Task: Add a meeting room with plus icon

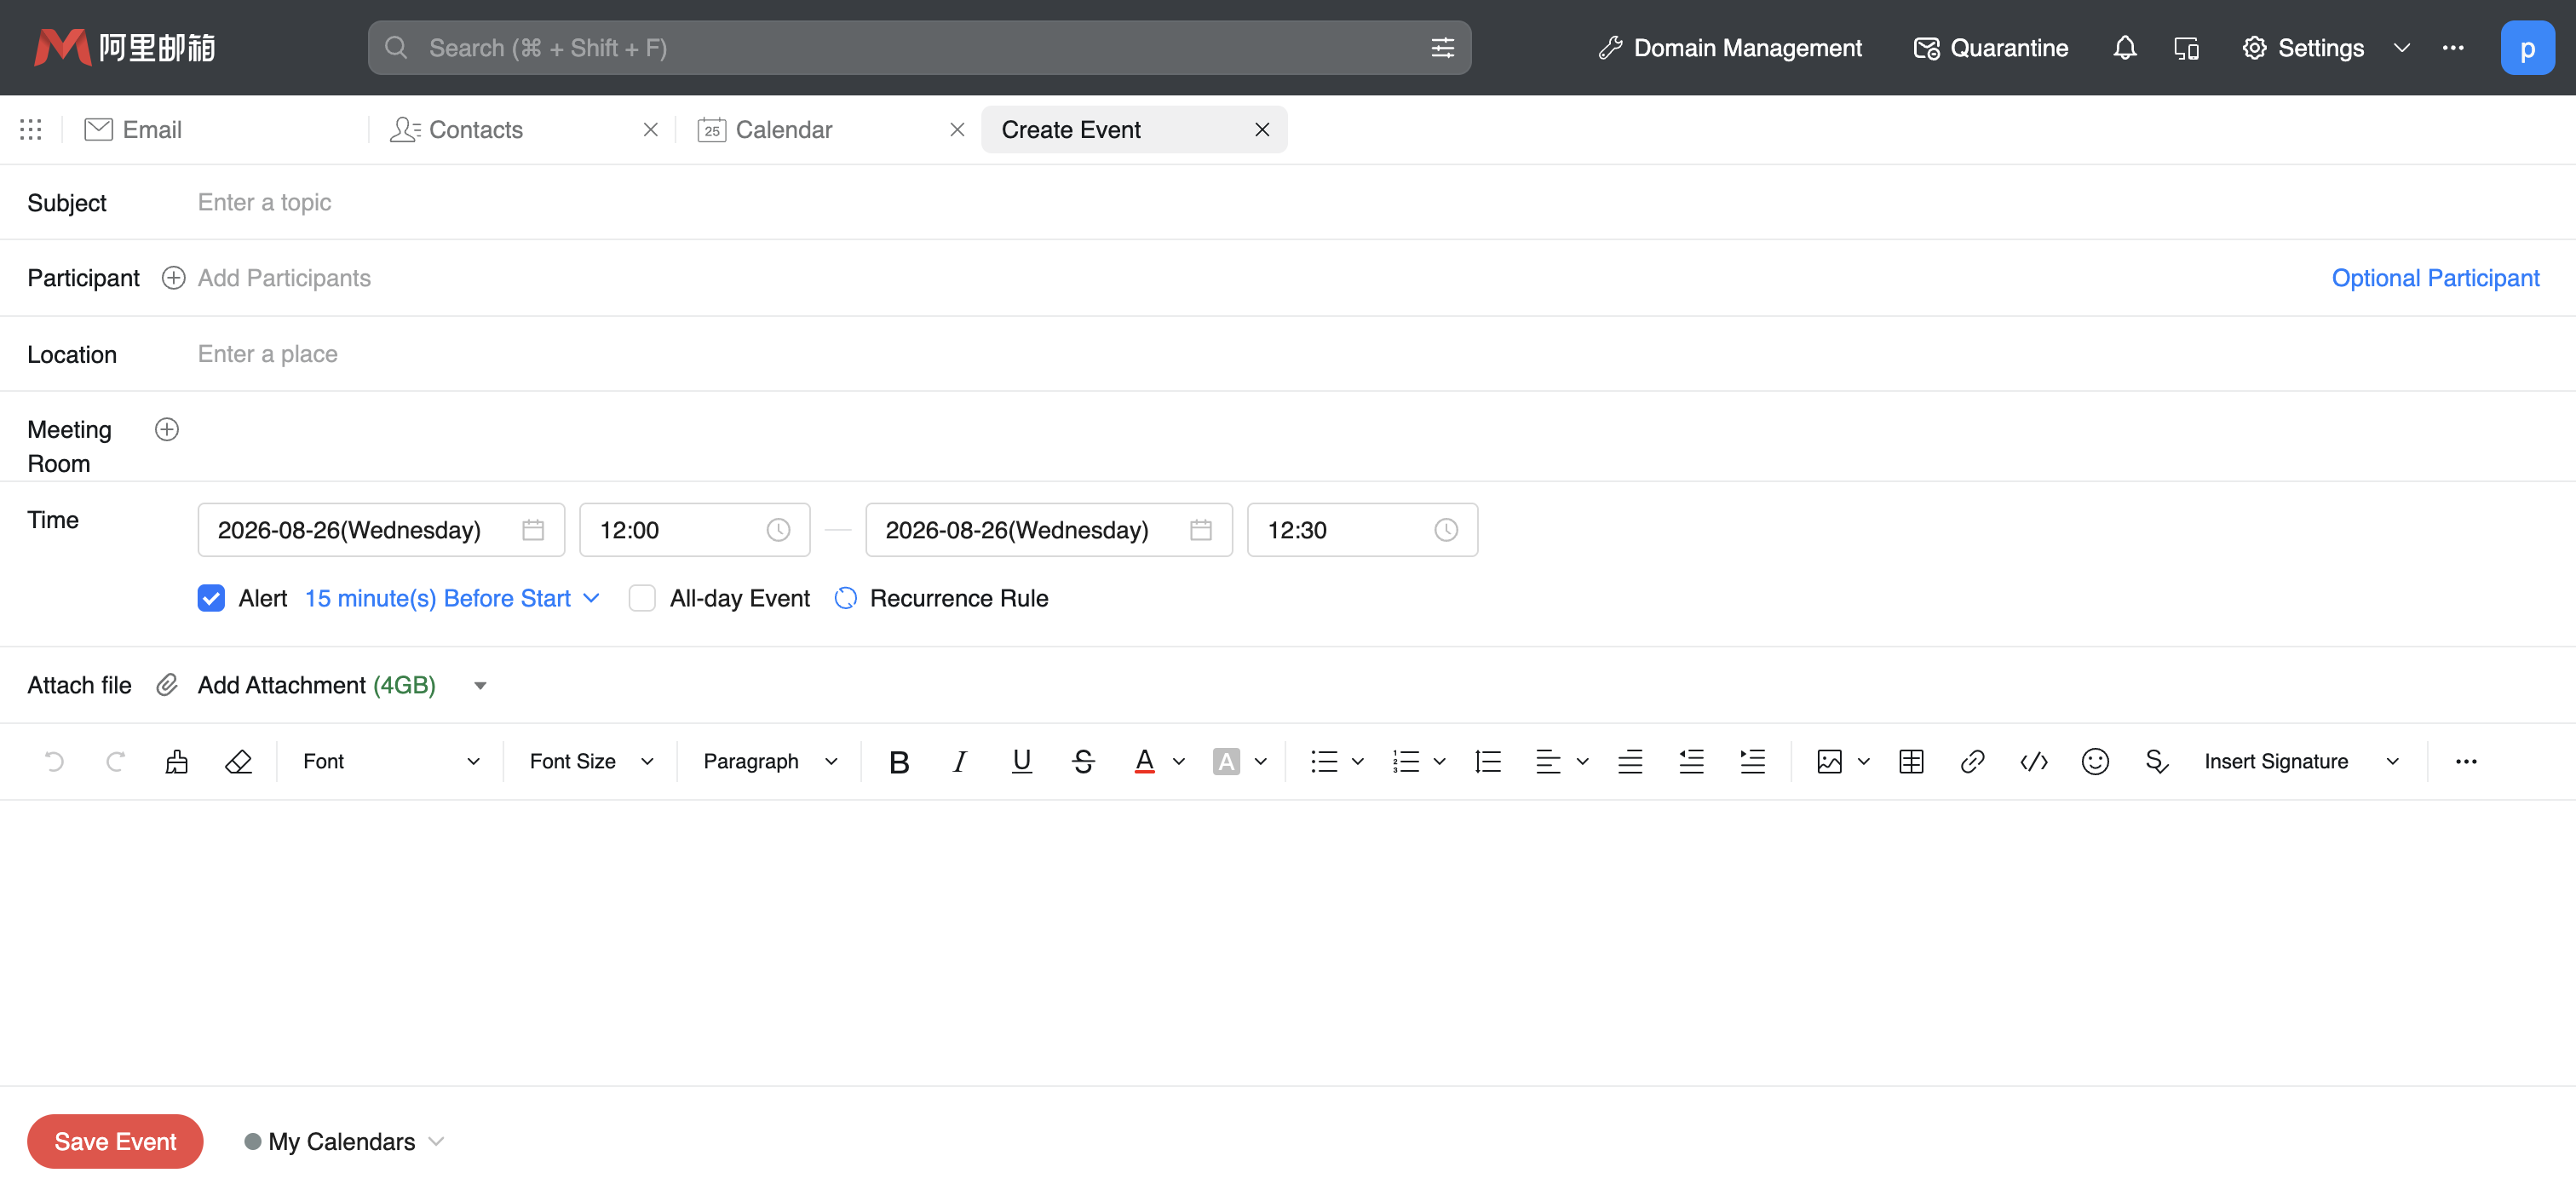Action: coord(167,429)
